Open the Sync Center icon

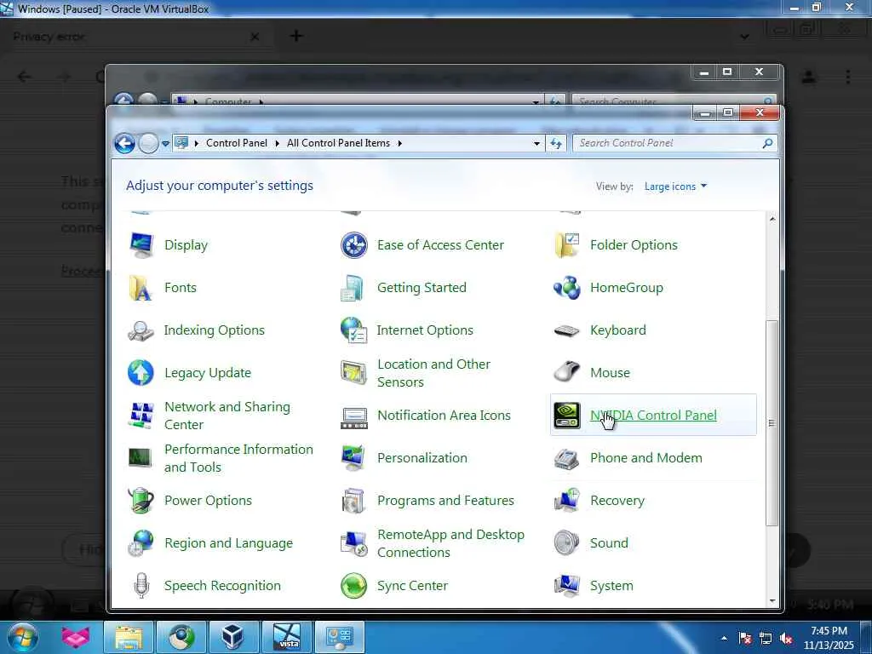pos(353,586)
